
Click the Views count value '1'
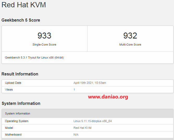pyautogui.click(x=74, y=90)
